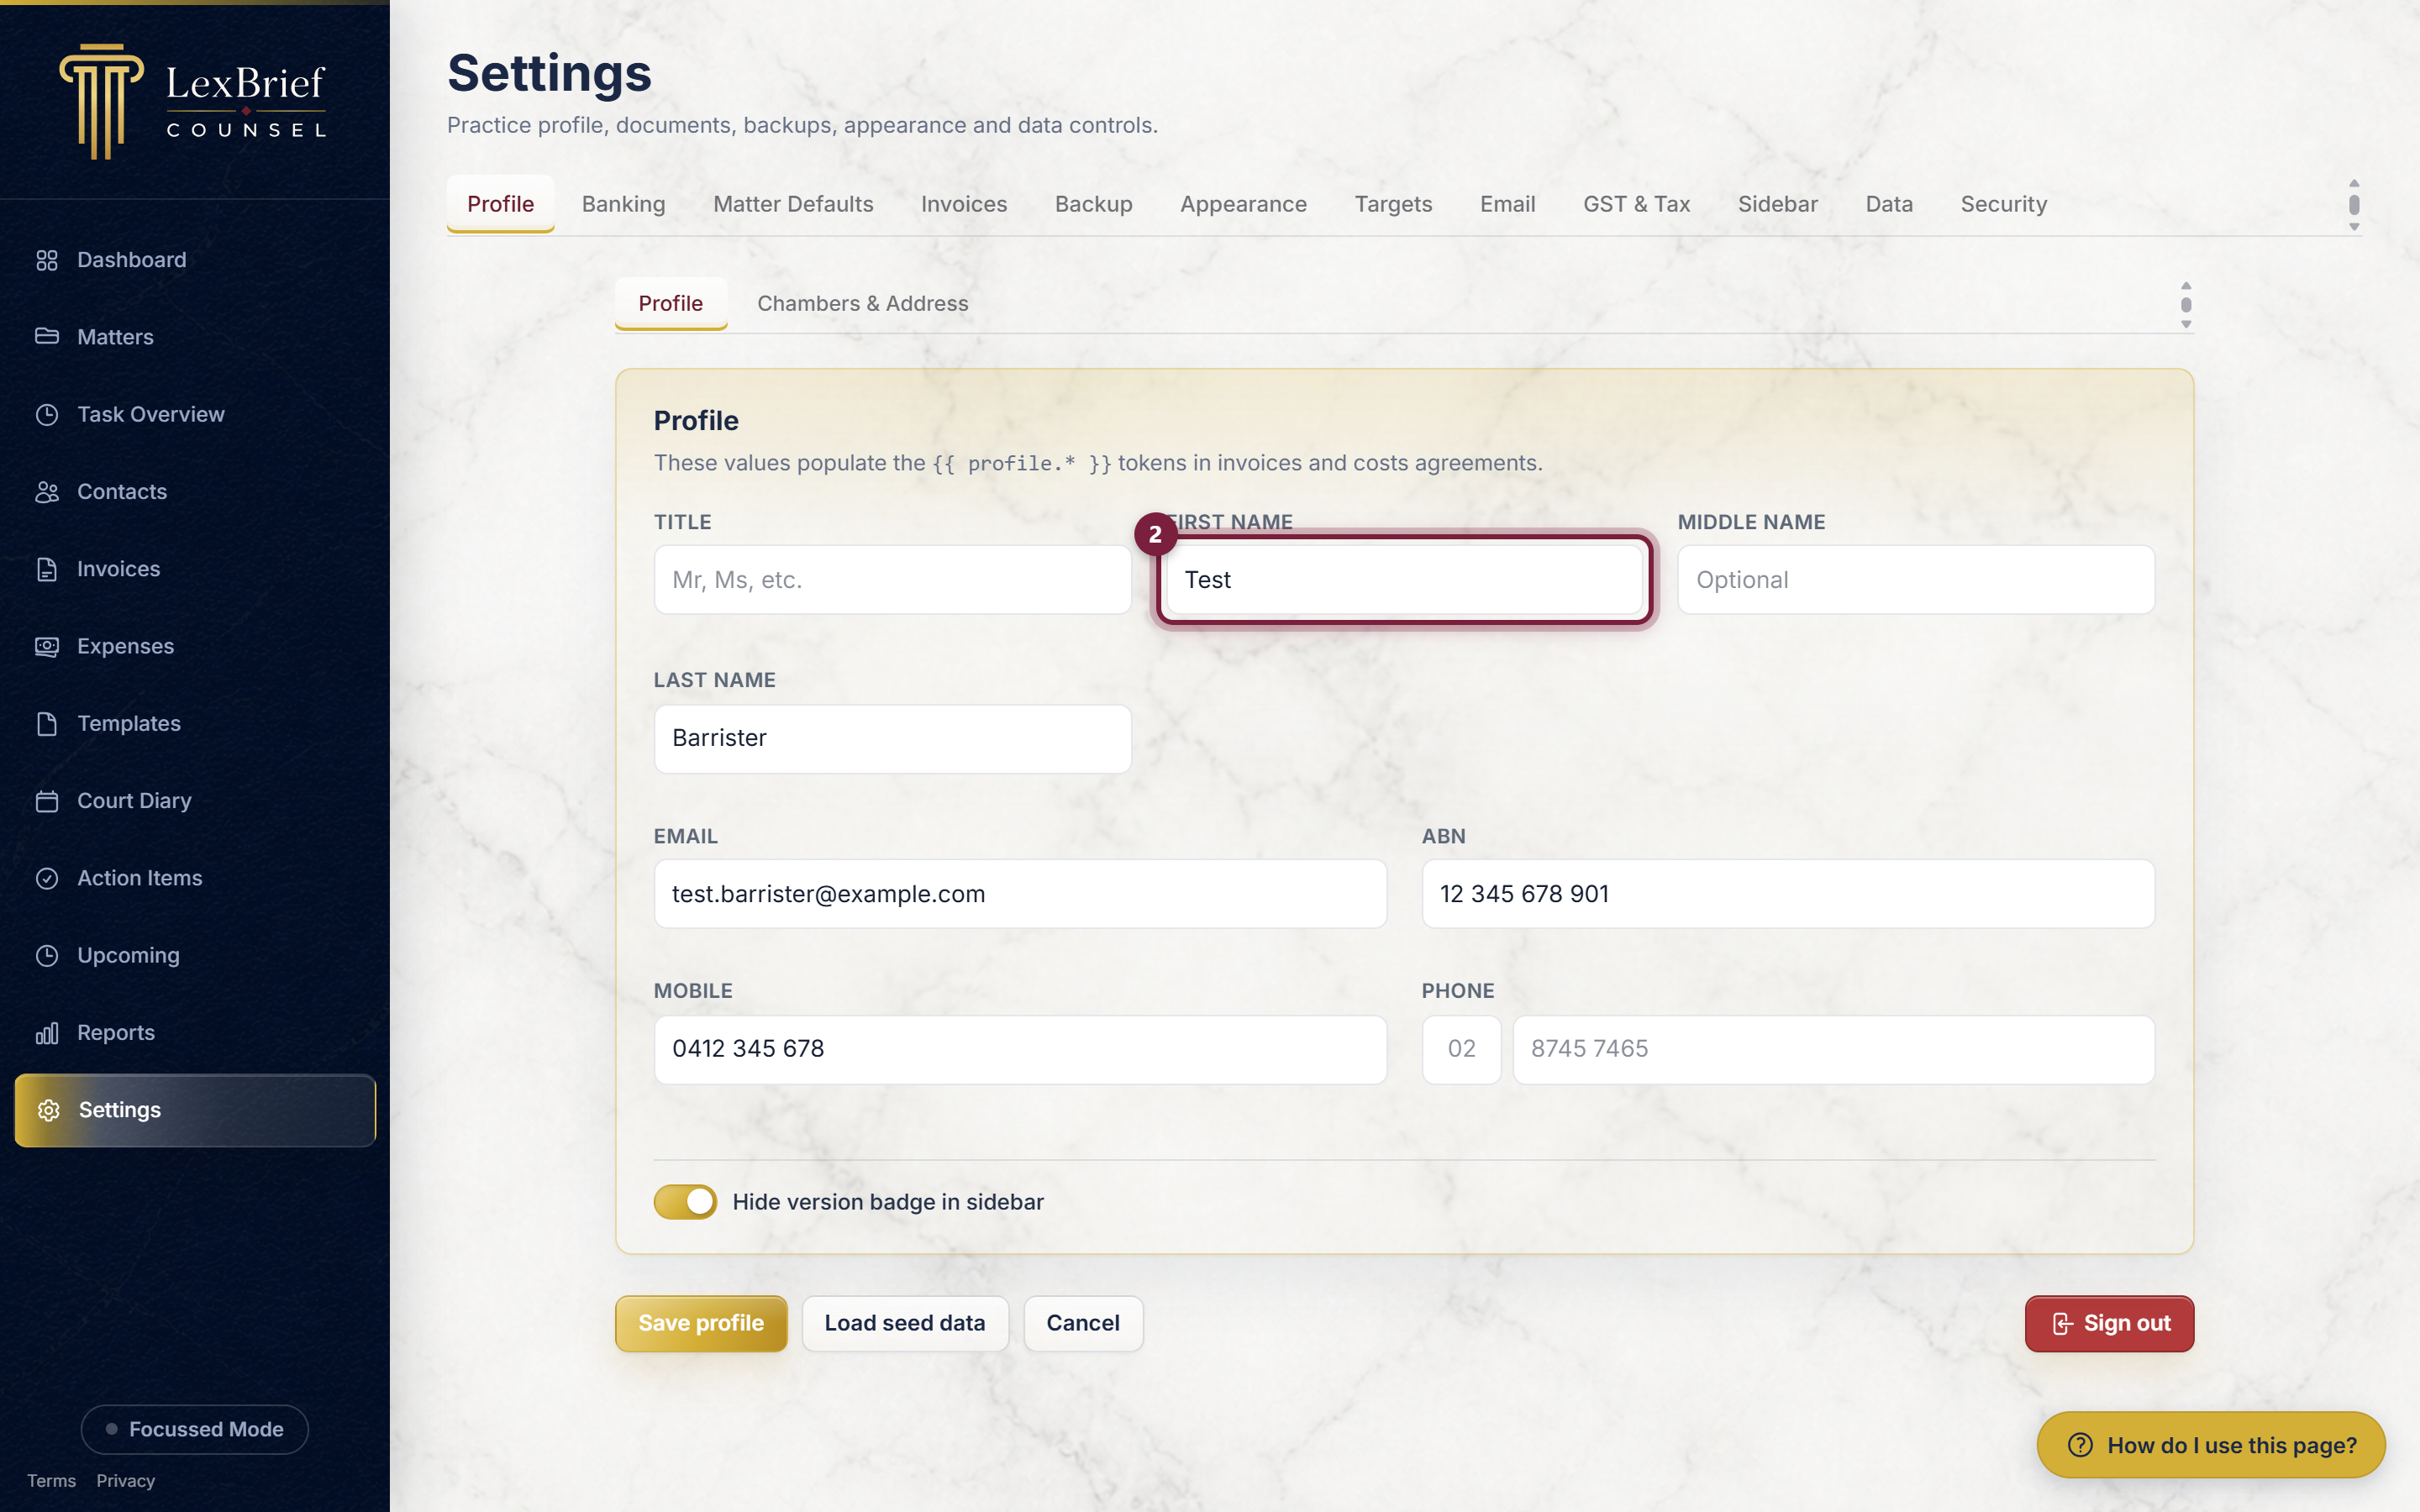The width and height of the screenshot is (2420, 1512).
Task: Click the phone number field
Action: click(x=1833, y=1049)
